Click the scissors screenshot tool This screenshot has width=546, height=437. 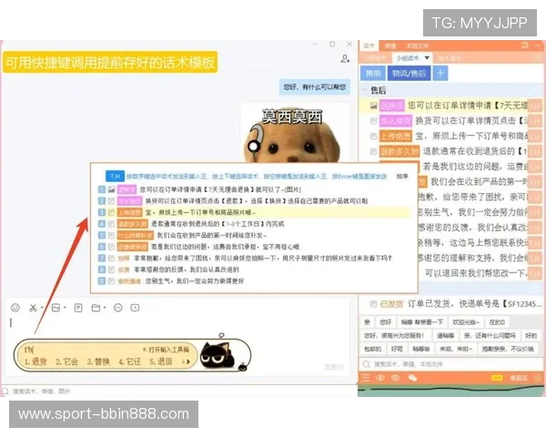[x=33, y=308]
